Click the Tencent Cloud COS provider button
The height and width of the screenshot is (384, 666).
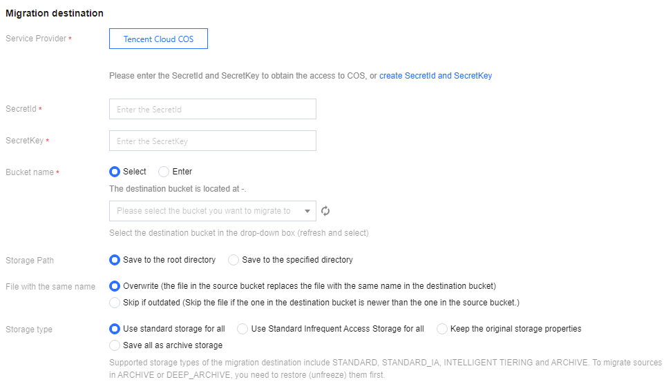(158, 39)
